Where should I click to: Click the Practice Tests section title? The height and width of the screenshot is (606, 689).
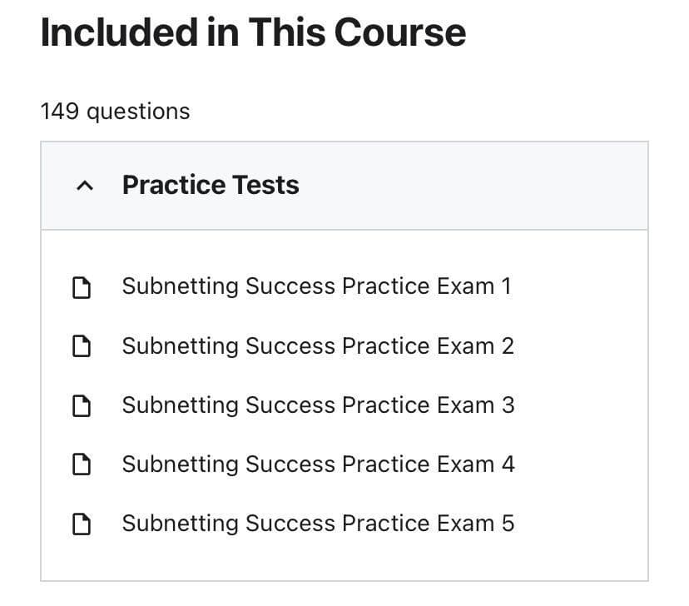211,185
